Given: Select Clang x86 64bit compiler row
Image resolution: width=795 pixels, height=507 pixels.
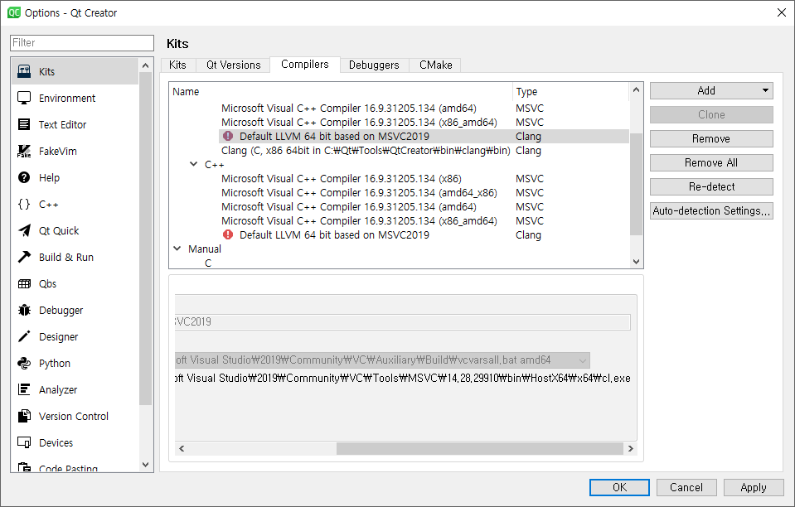Looking at the screenshot, I should point(366,151).
